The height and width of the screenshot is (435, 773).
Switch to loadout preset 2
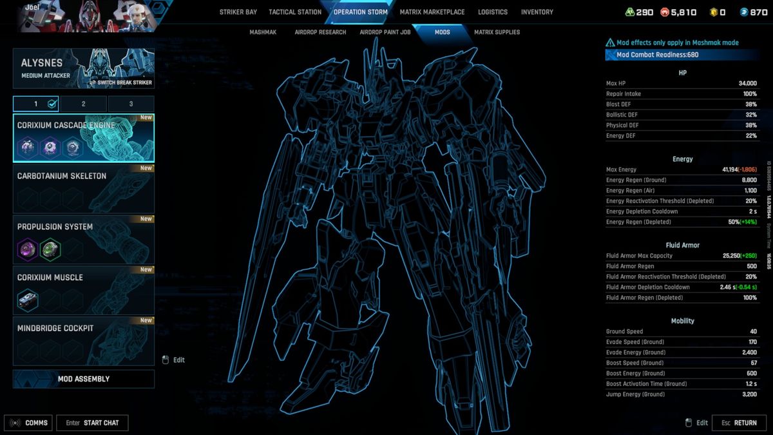[83, 103]
